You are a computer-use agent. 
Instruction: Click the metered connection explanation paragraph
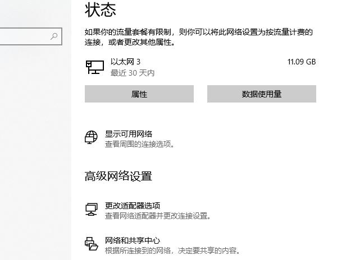point(198,37)
